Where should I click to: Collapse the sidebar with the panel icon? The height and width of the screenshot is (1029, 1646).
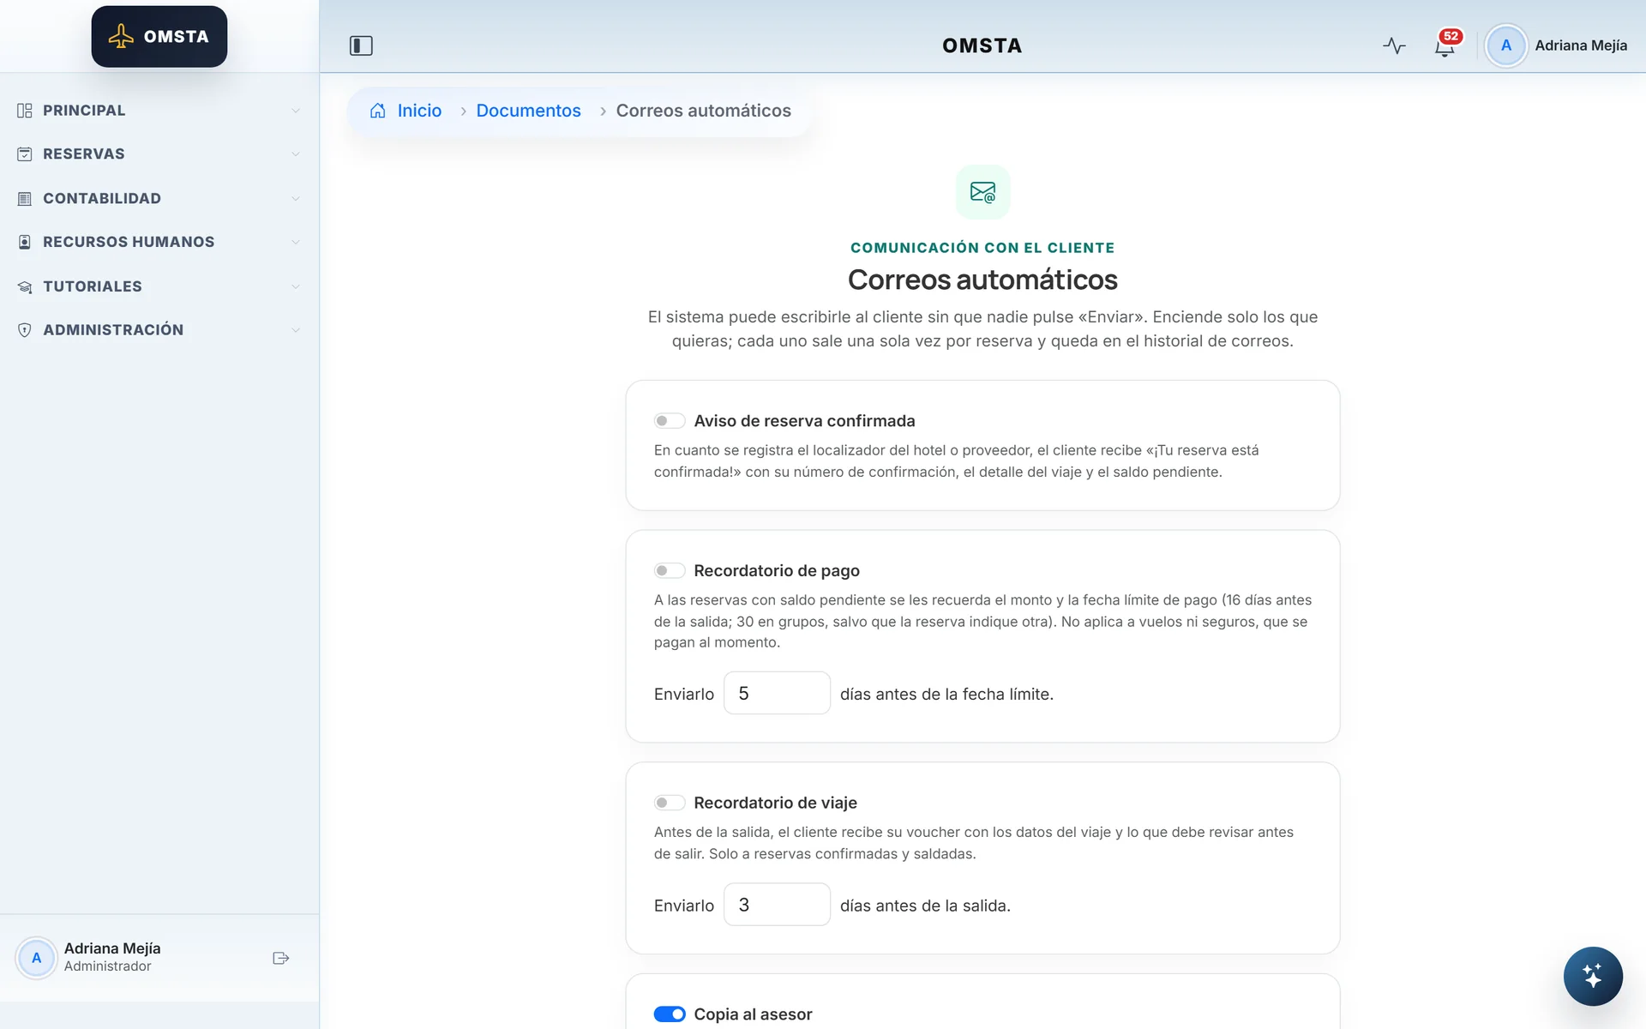point(361,45)
